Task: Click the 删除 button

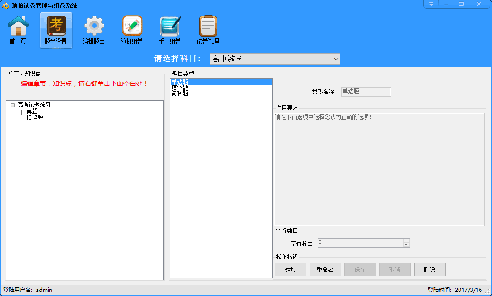Action: coord(430,269)
